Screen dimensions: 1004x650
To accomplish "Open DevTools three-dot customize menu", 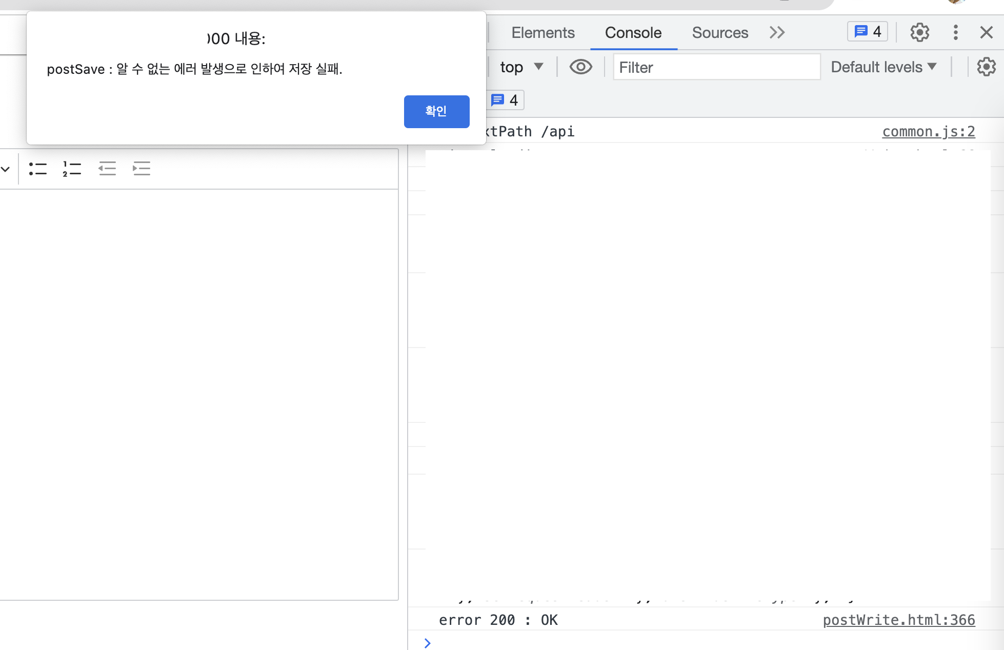I will (955, 32).
